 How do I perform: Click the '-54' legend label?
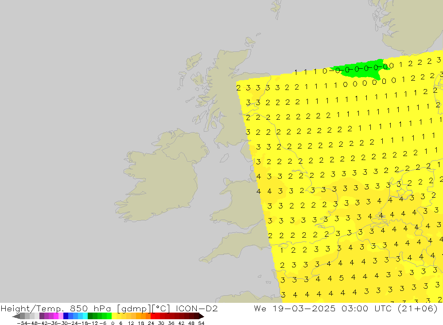[22, 323]
